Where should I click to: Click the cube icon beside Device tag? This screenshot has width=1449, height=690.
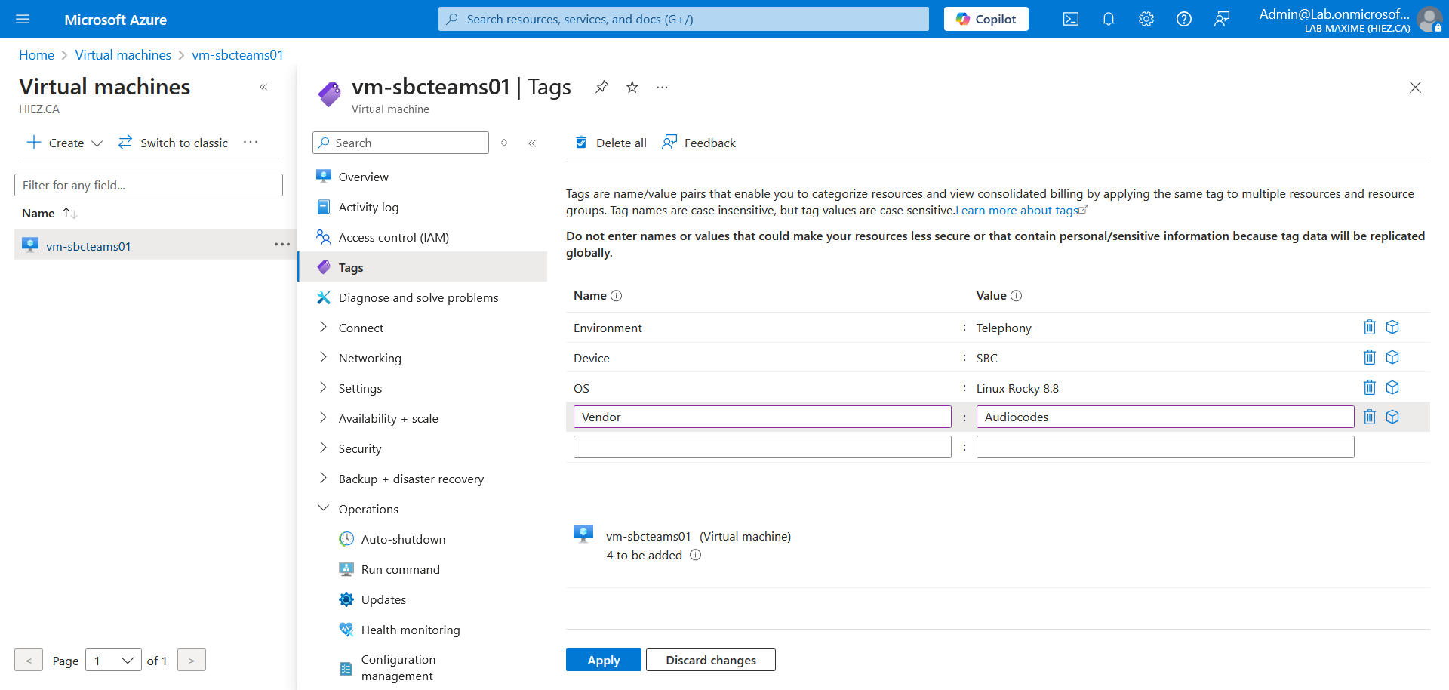click(x=1392, y=357)
